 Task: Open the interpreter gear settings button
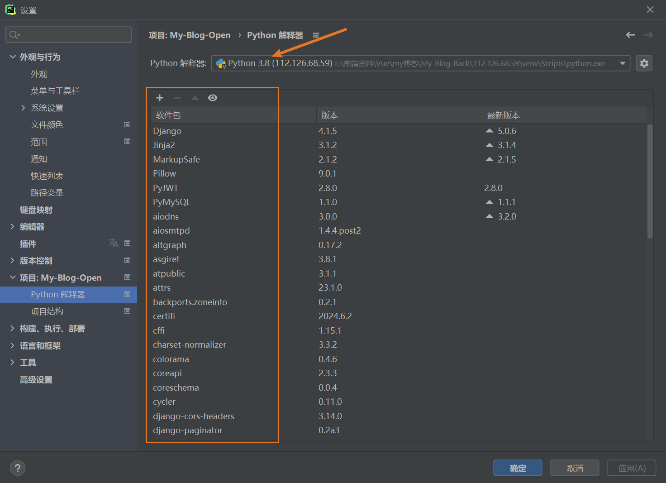click(x=644, y=63)
